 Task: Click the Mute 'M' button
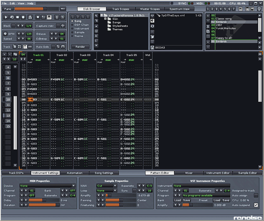point(63,47)
